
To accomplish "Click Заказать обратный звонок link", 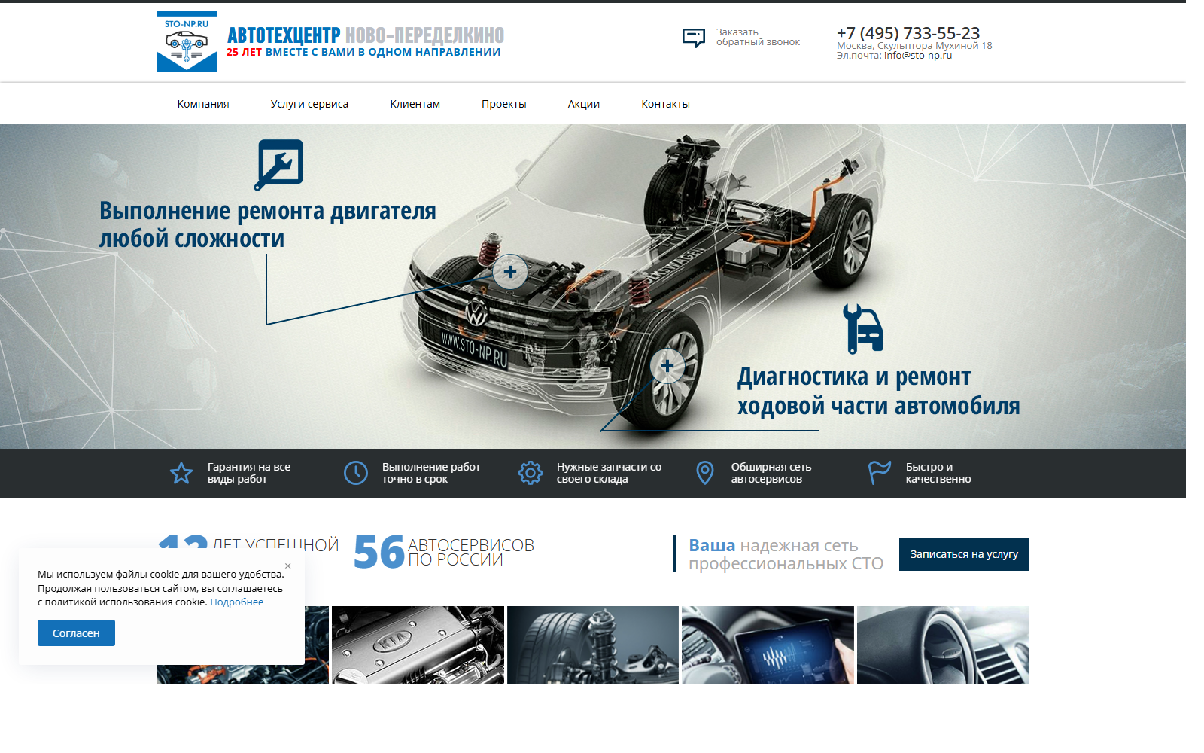I will tap(758, 38).
